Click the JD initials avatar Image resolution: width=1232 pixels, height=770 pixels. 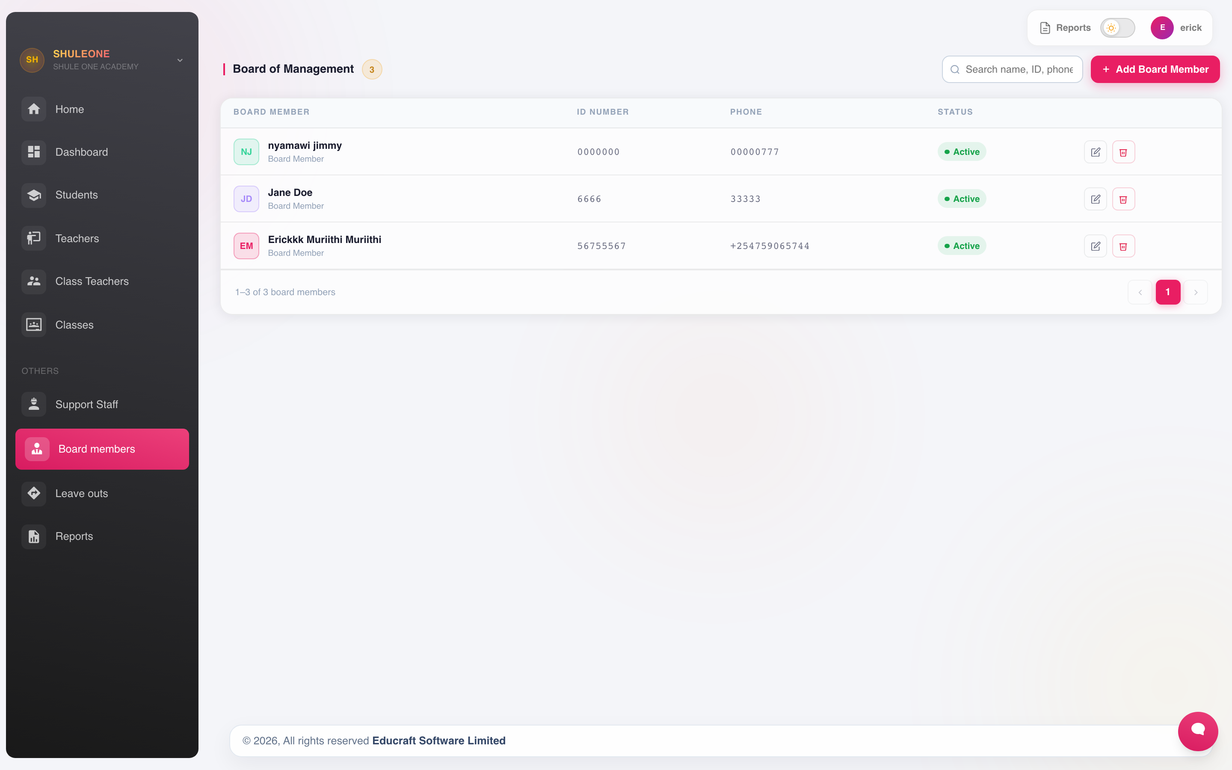tap(246, 198)
